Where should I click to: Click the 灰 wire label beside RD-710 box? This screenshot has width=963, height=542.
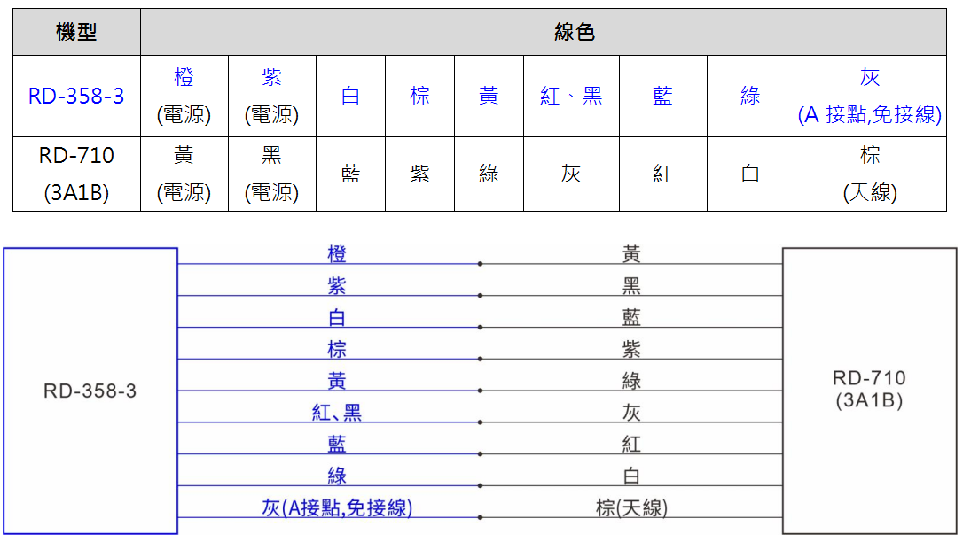[631, 413]
